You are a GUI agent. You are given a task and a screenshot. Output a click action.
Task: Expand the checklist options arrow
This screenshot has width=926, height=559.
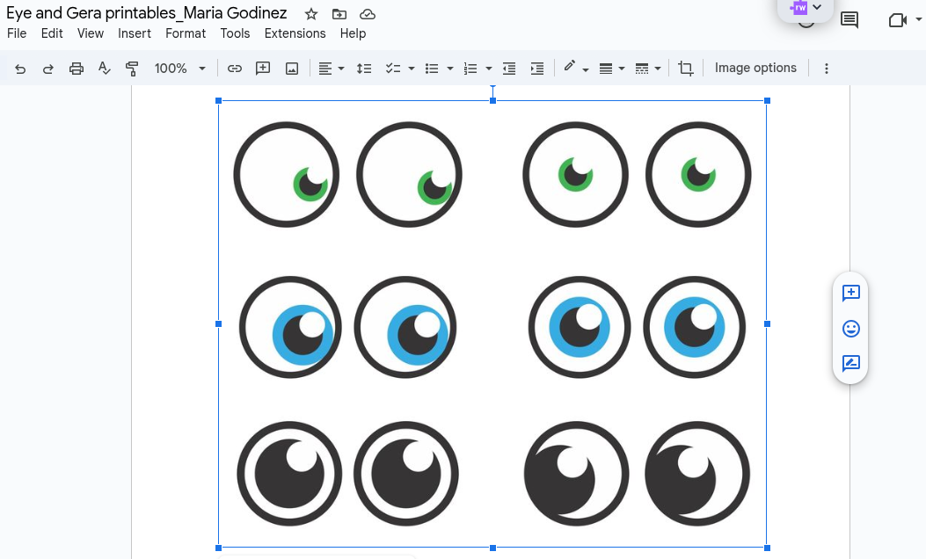coord(411,69)
